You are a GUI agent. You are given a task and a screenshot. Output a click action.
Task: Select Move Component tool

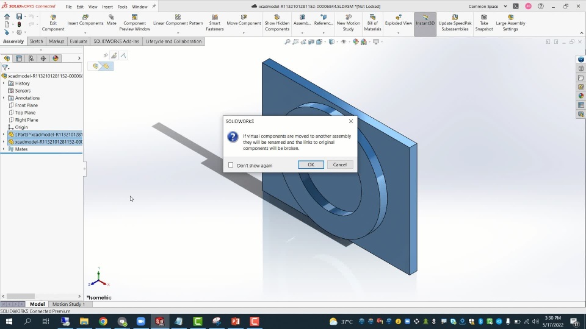(x=244, y=20)
